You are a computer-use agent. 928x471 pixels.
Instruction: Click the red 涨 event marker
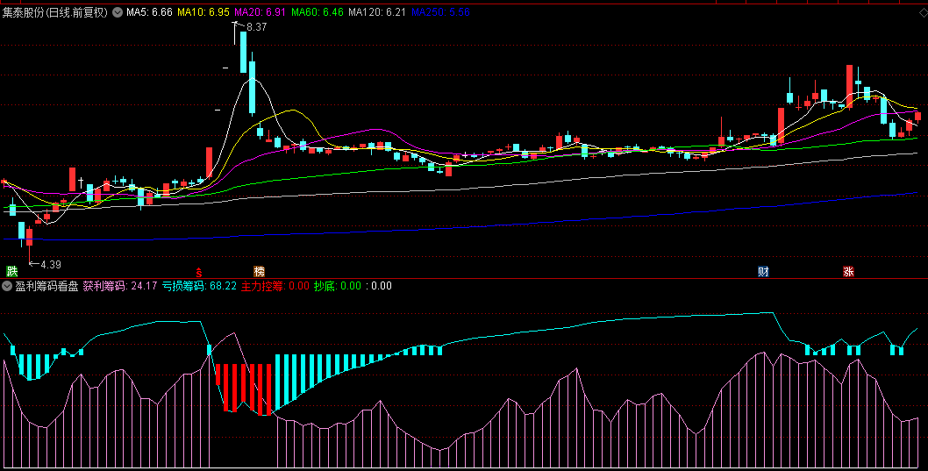(849, 272)
